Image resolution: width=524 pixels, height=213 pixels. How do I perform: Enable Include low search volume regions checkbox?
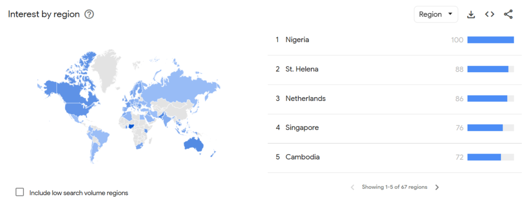(x=20, y=193)
